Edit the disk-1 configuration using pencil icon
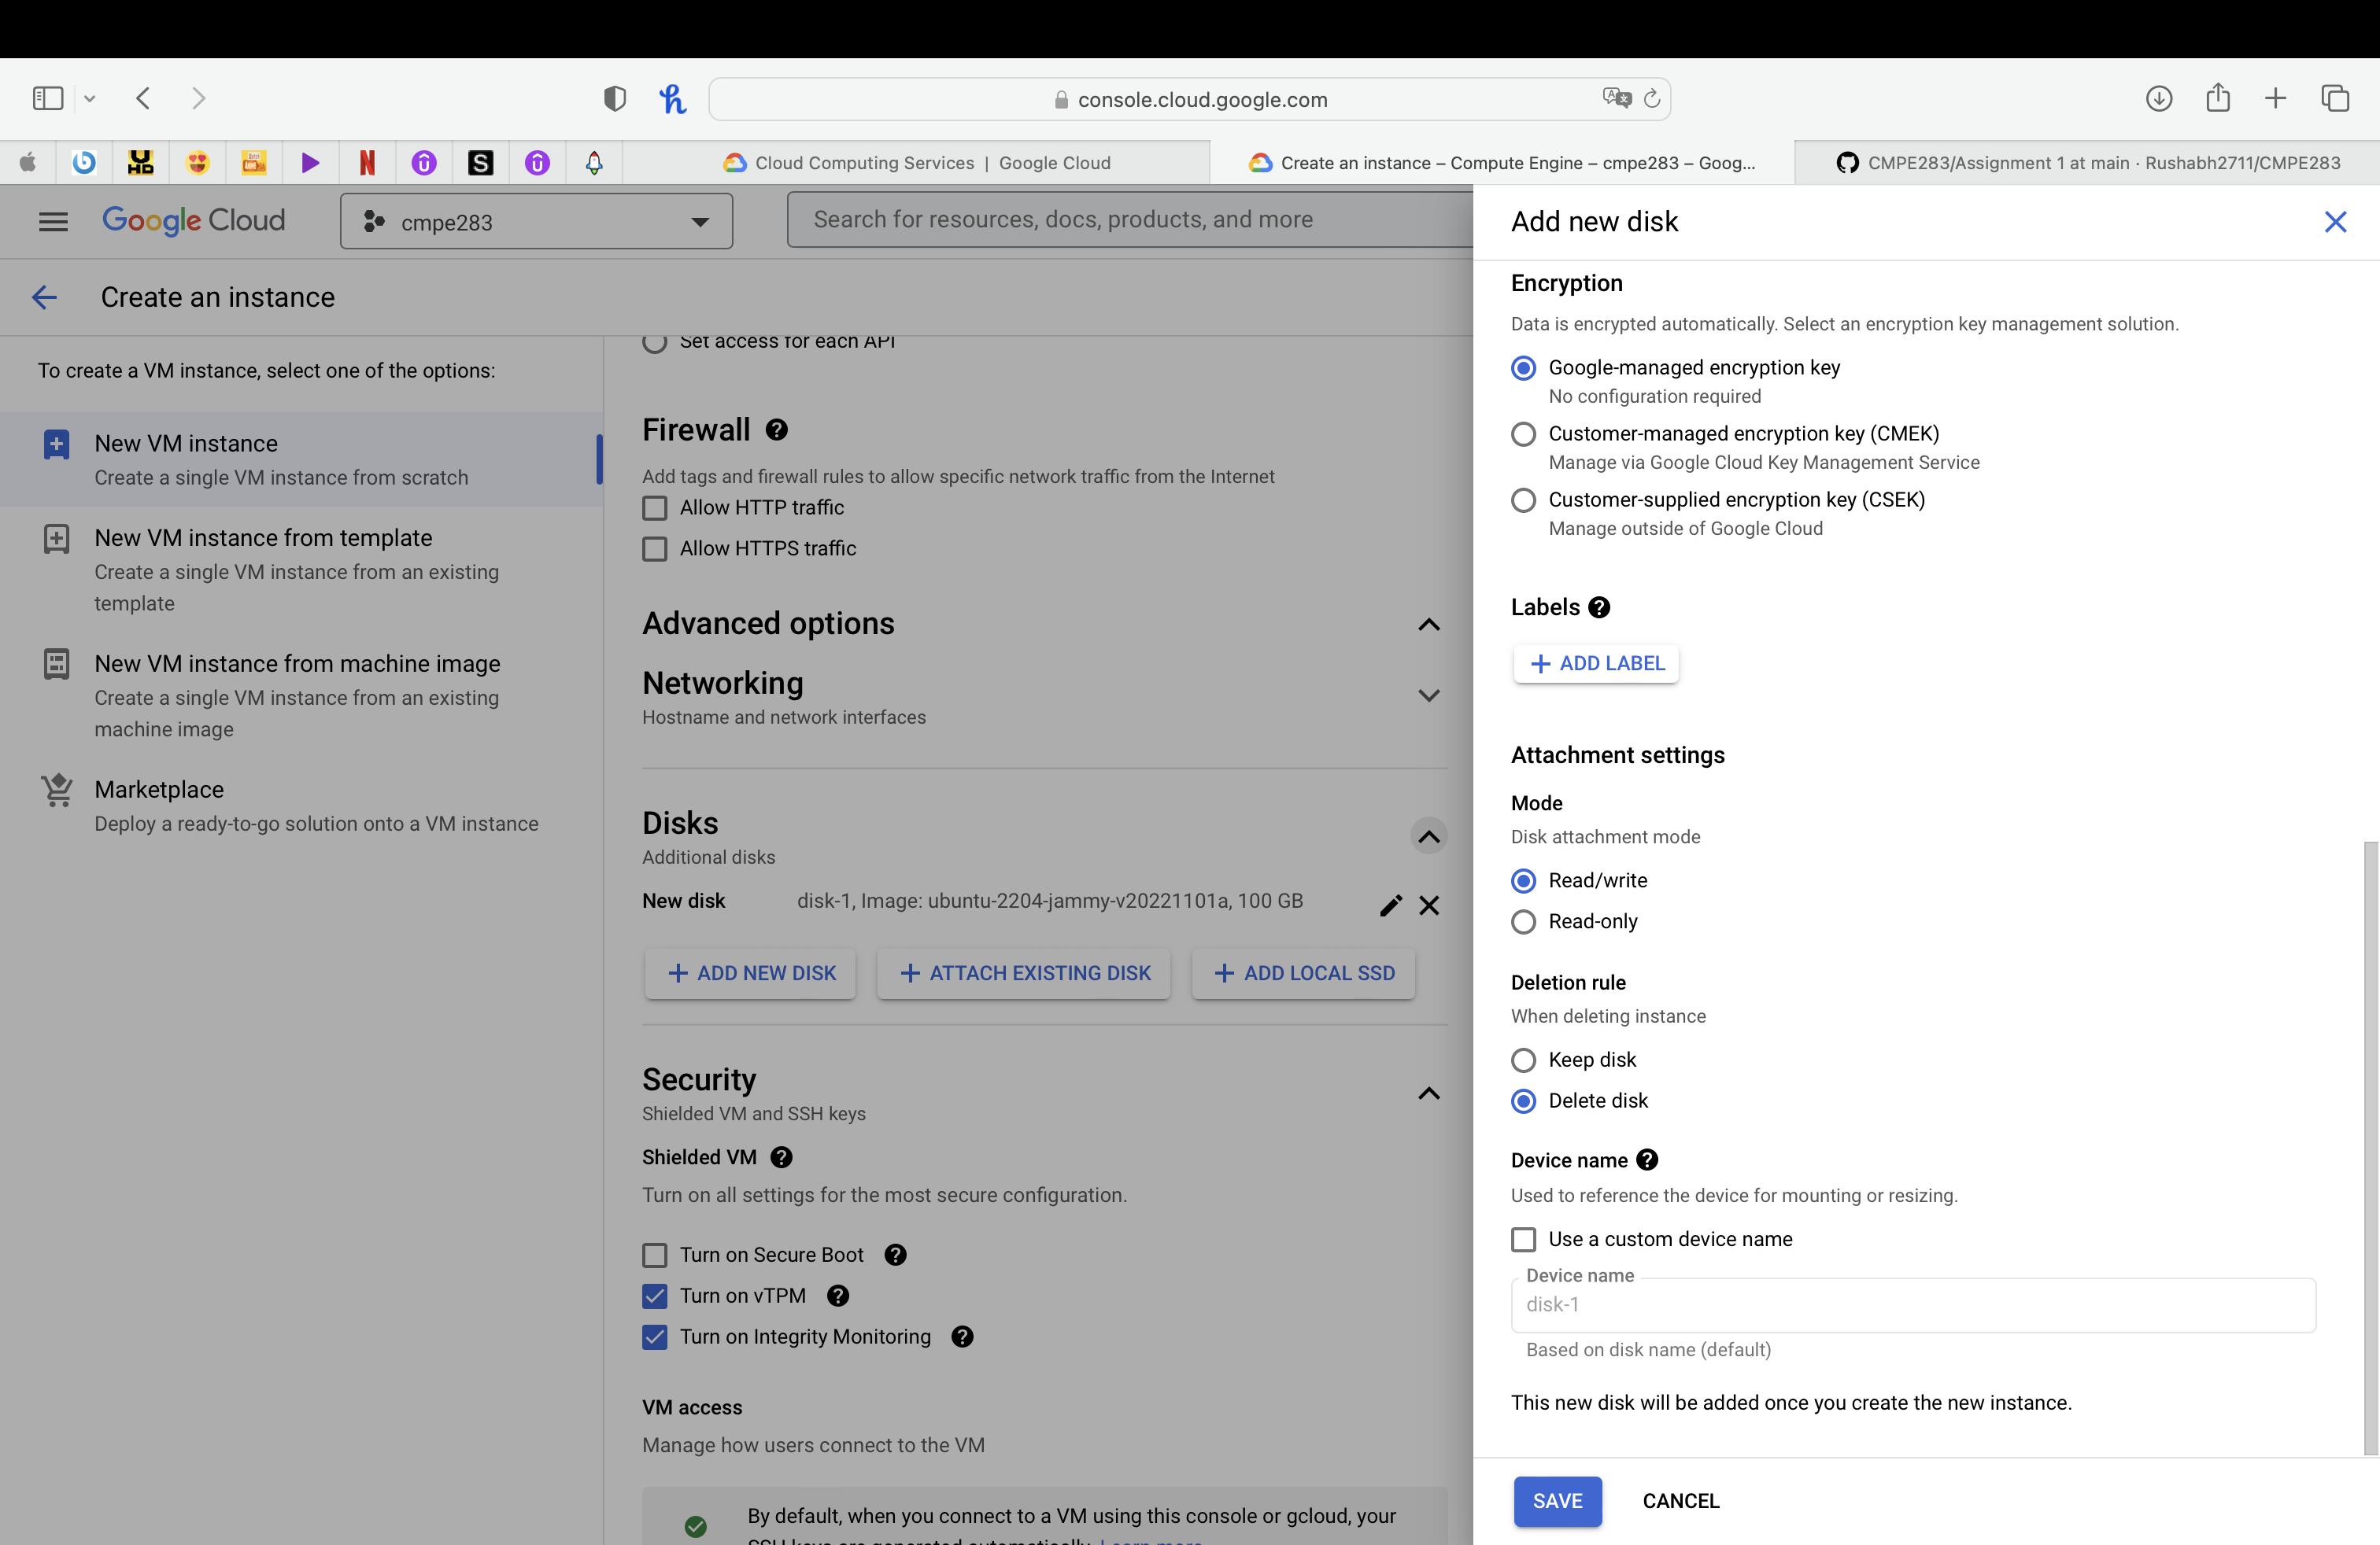 pyautogui.click(x=1390, y=905)
